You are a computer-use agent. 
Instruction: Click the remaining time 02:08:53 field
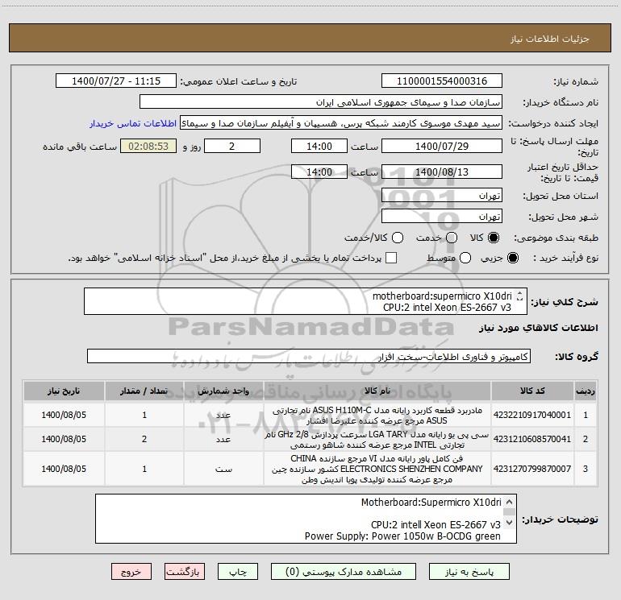(x=148, y=146)
